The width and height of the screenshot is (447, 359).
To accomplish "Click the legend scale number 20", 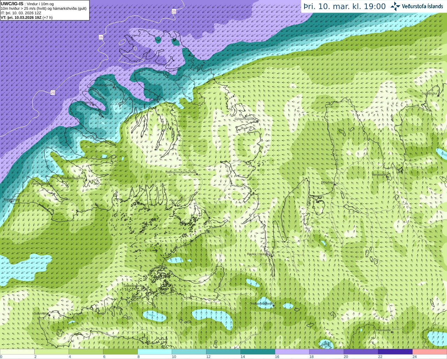I will (346, 357).
